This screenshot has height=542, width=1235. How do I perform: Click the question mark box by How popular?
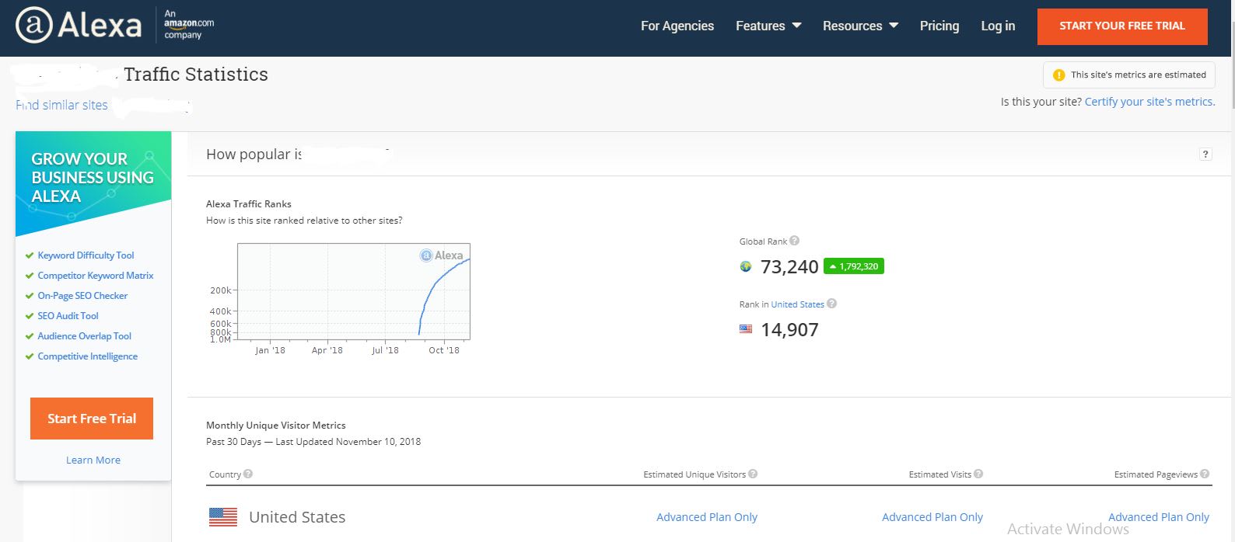click(1205, 154)
